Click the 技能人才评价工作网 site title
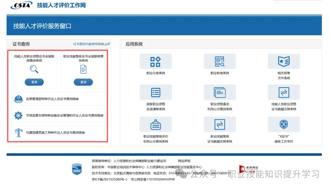Image resolution: width=330 pixels, height=187 pixels. tap(61, 5)
